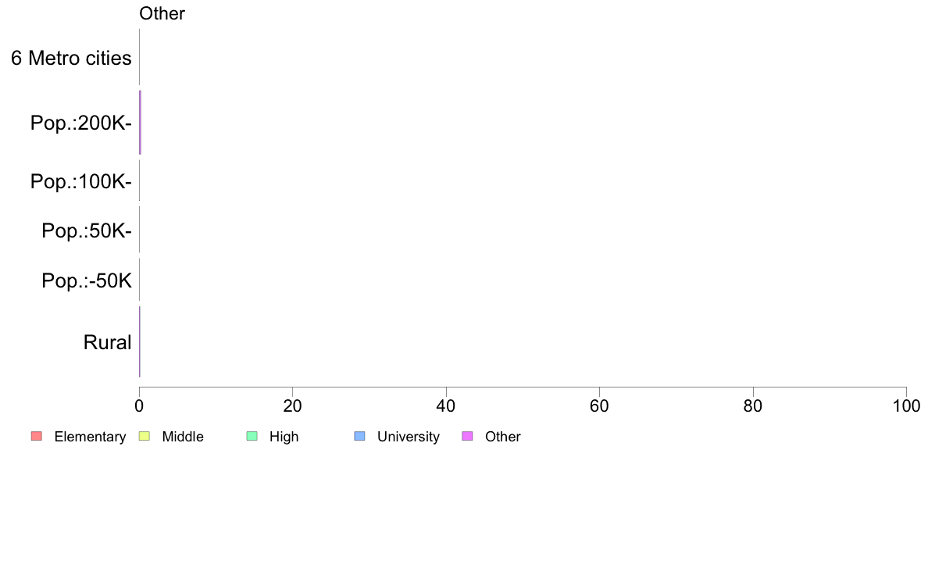
Task: Click the University blue legend swatch
Action: [x=359, y=437]
